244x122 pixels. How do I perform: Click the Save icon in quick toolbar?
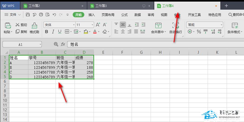coord(28,15)
